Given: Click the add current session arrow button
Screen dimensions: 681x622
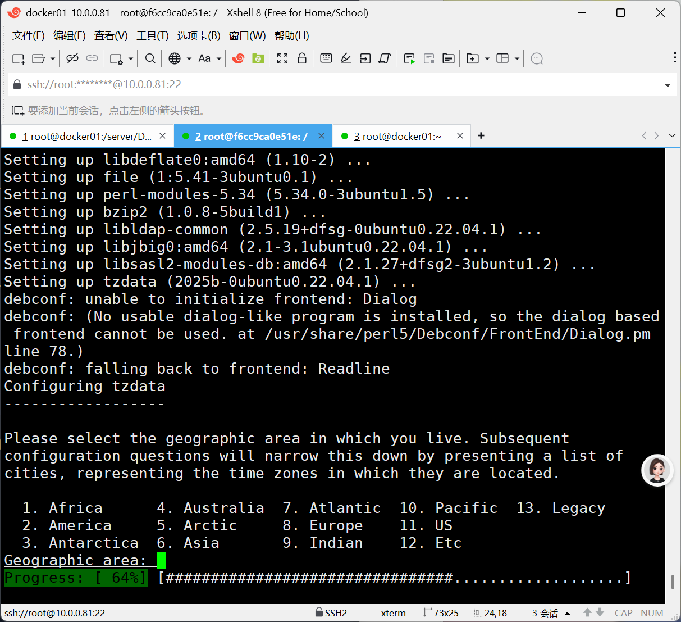Looking at the screenshot, I should [18, 111].
